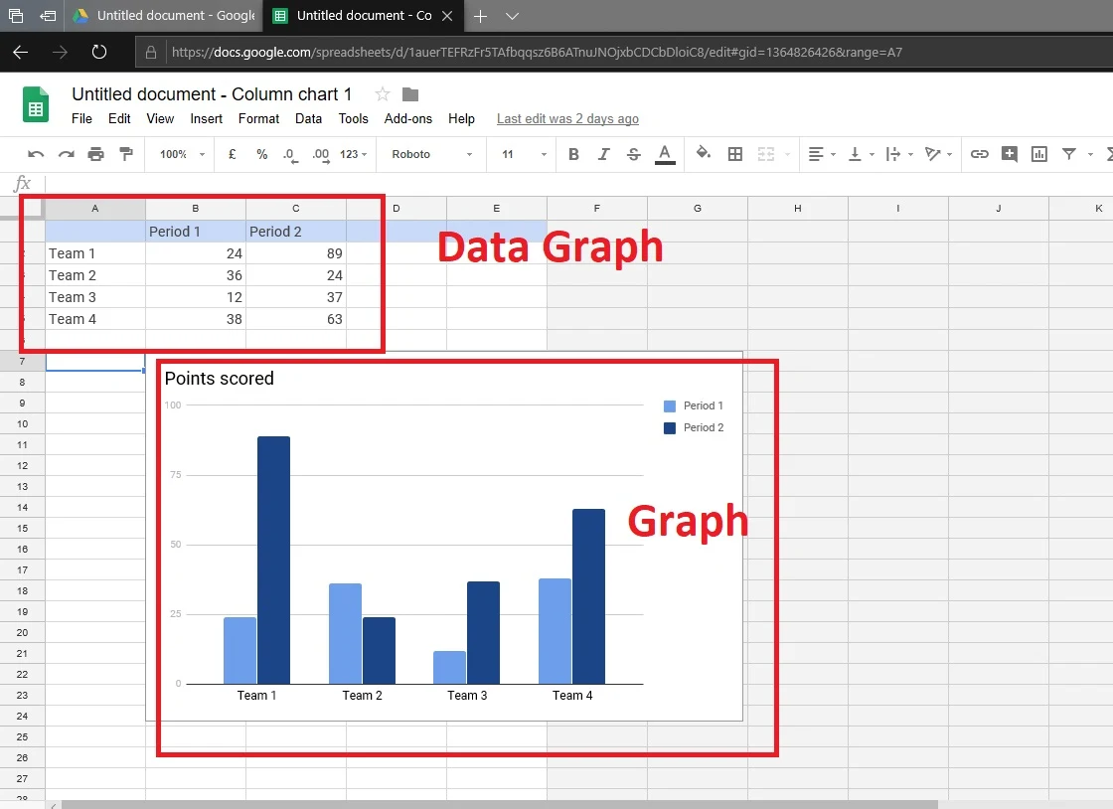This screenshot has height=809, width=1113.
Task: Toggle italic formatting
Action: coord(603,154)
